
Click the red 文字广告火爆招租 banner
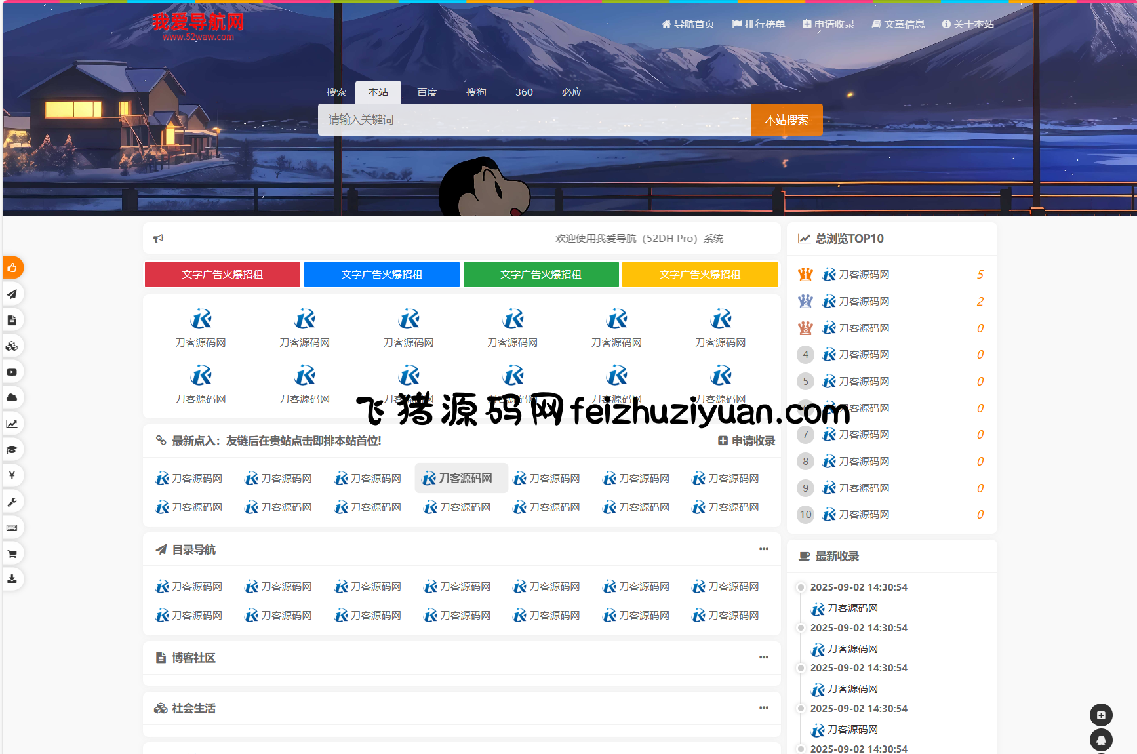click(x=222, y=275)
